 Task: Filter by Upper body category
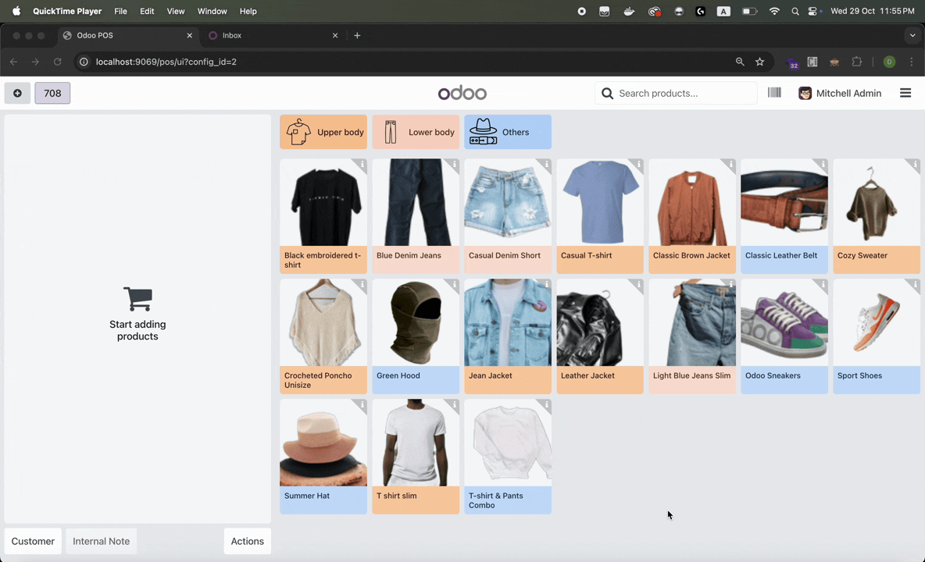click(323, 132)
